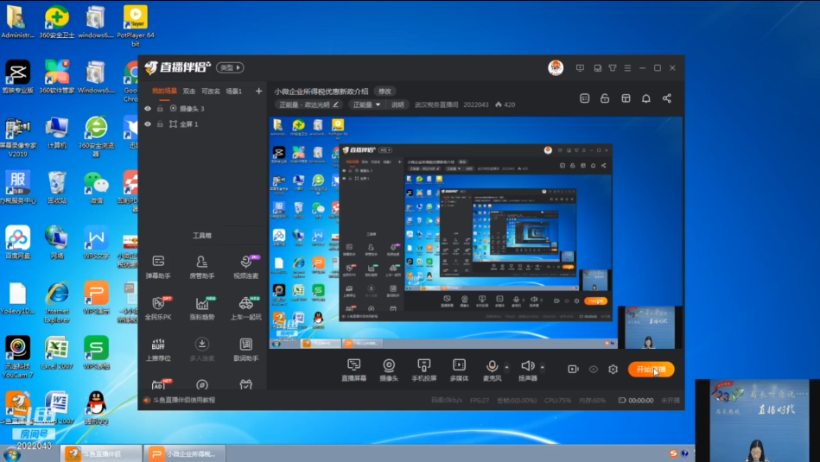Select the 全屏 1 source row
Image resolution: width=820 pixels, height=462 pixels.
(203, 124)
